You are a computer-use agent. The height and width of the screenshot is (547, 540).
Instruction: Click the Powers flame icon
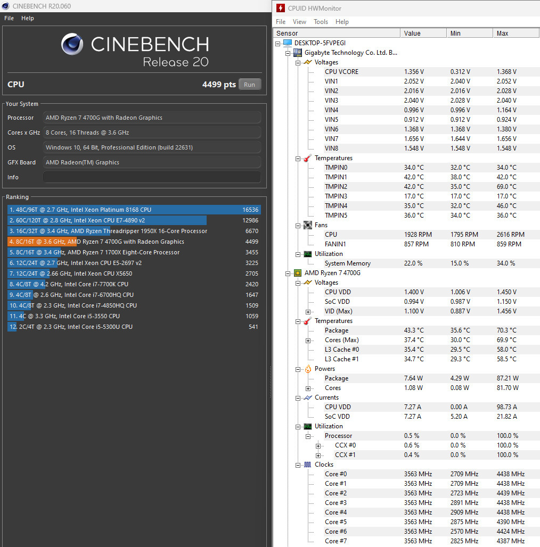click(308, 369)
